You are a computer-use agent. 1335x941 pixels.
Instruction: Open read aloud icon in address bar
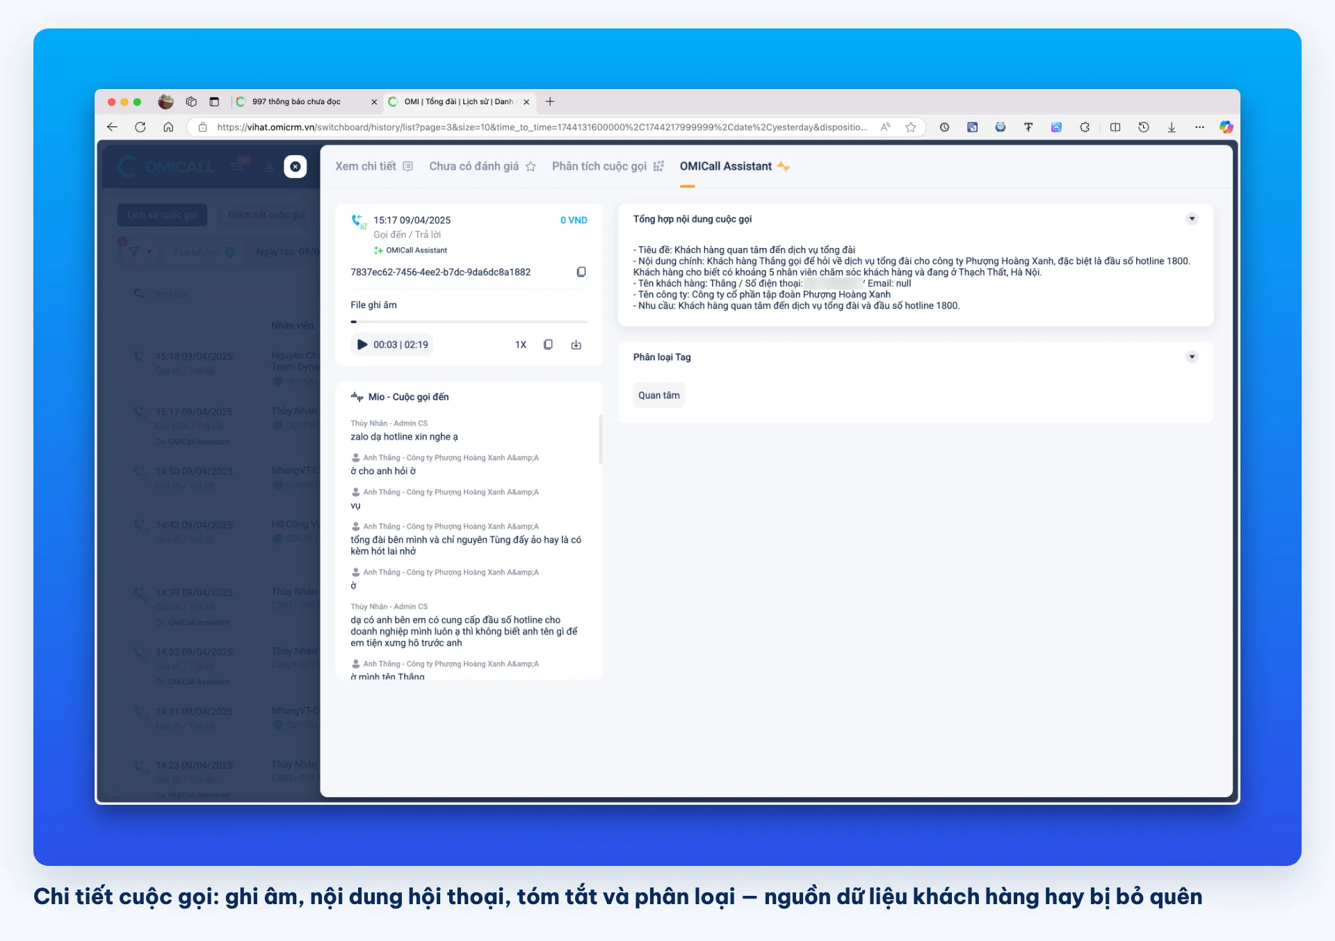tap(886, 127)
